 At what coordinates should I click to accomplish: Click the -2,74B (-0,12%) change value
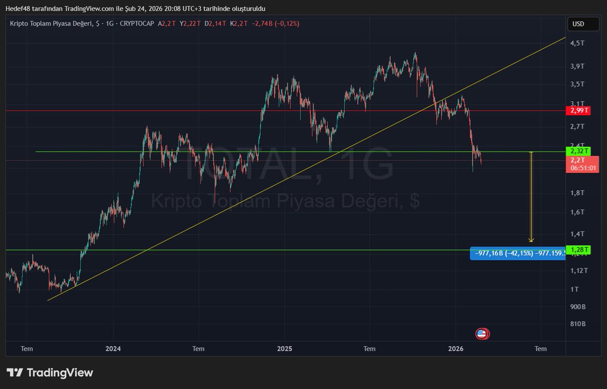pos(276,23)
